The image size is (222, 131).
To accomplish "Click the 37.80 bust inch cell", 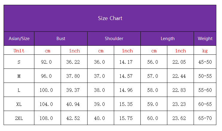I will pyautogui.click(x=73, y=76).
